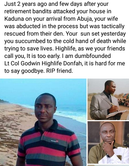Click the dark tie in suit photo

tap(109, 98)
